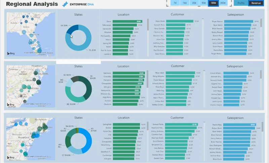The width and height of the screenshot is (269, 163).
Task: Click the Baltimore $58K location bar
Action: pyautogui.click(x=129, y=73)
